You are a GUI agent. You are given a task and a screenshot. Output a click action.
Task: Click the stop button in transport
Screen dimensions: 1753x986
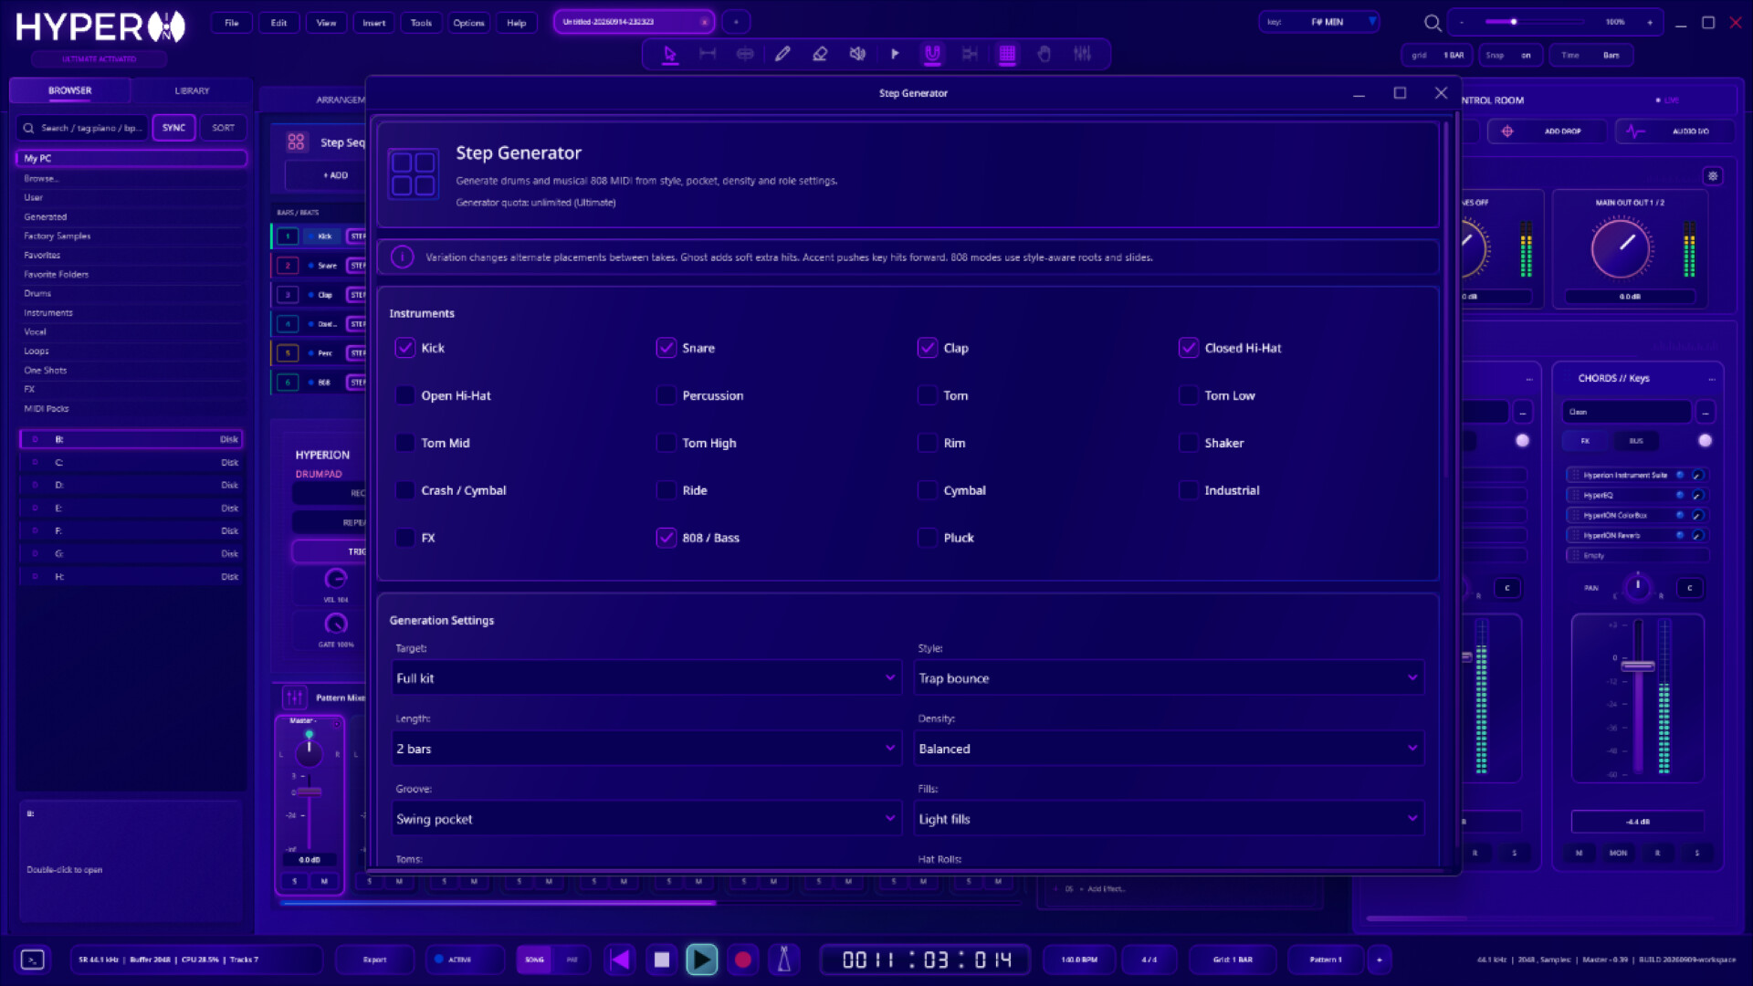click(662, 960)
